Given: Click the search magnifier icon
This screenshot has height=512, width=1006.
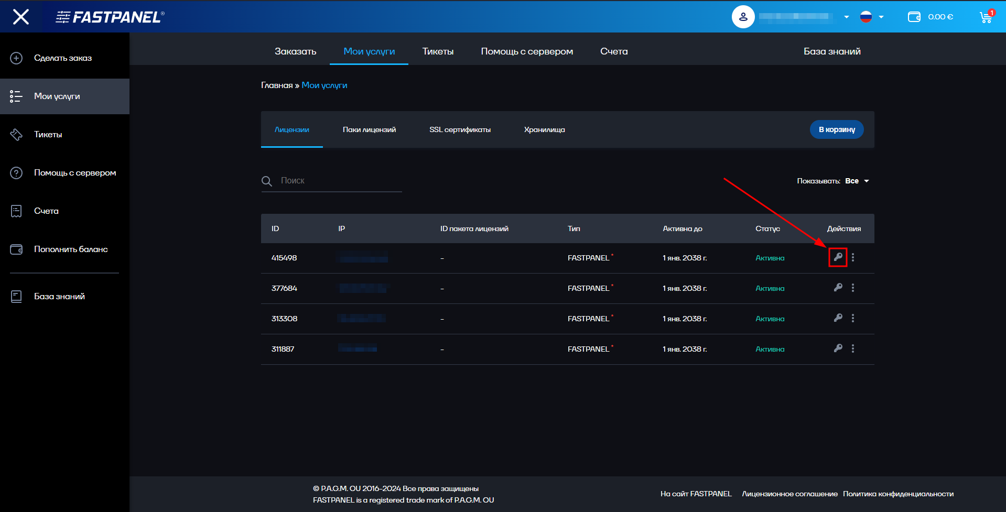Looking at the screenshot, I should point(267,180).
